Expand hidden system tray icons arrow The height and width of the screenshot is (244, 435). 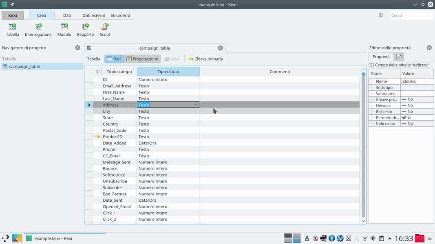tap(390, 239)
